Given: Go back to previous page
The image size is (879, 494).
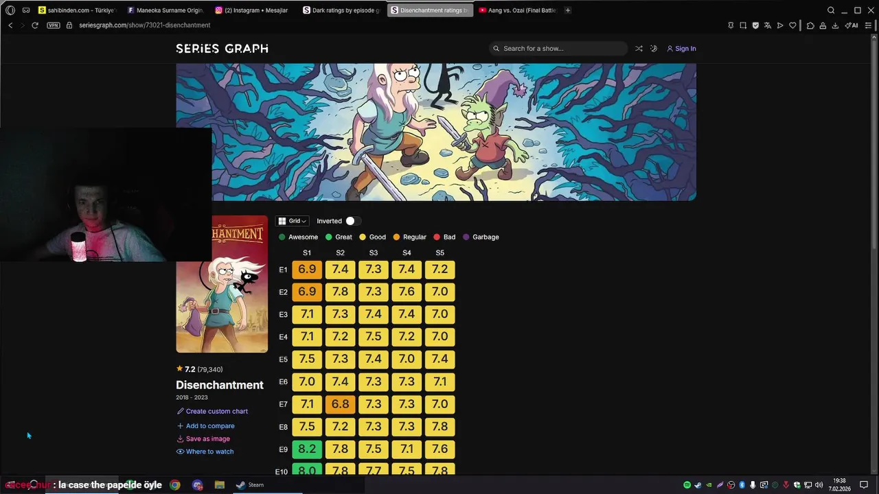Looking at the screenshot, I should click(10, 25).
